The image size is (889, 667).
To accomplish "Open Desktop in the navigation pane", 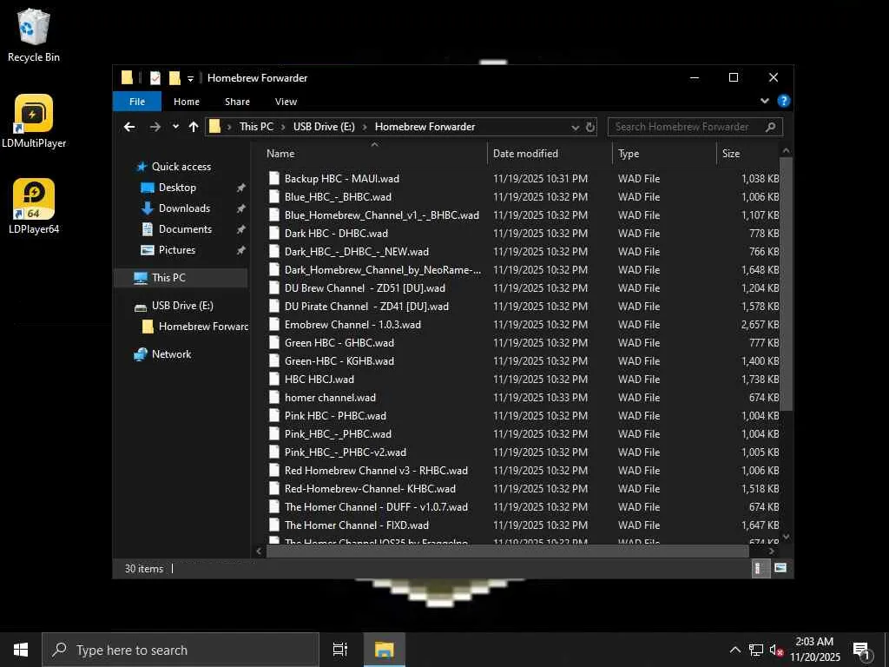I will coord(177,188).
